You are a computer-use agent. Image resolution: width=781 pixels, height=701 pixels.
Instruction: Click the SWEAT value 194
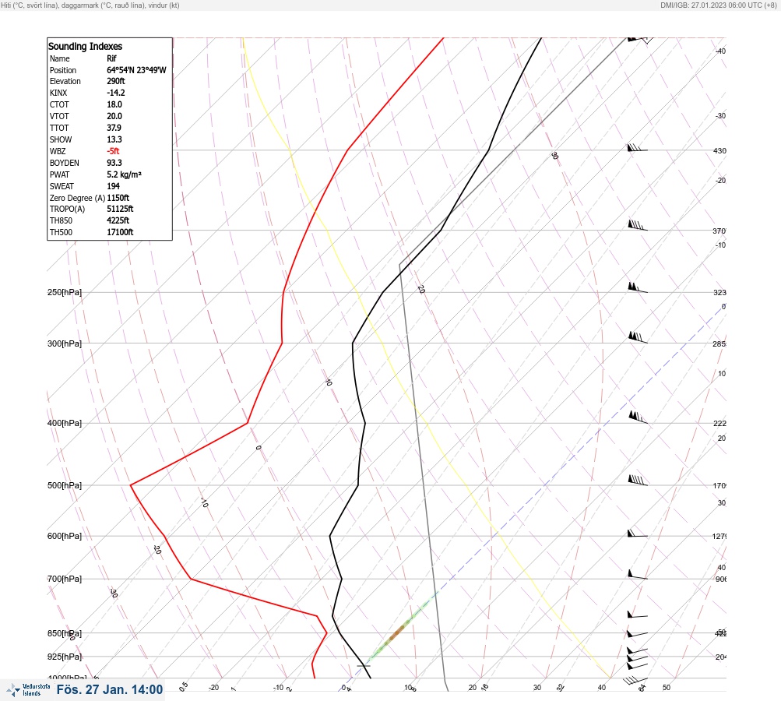tap(114, 186)
